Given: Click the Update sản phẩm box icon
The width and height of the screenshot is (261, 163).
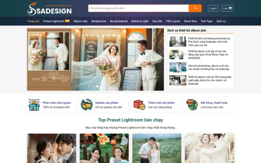Looking at the screenshot, I should 86,104.
